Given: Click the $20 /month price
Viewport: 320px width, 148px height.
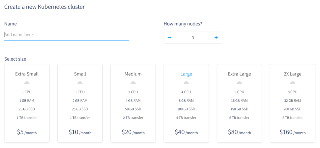Looking at the screenshot, I should 133,132.
